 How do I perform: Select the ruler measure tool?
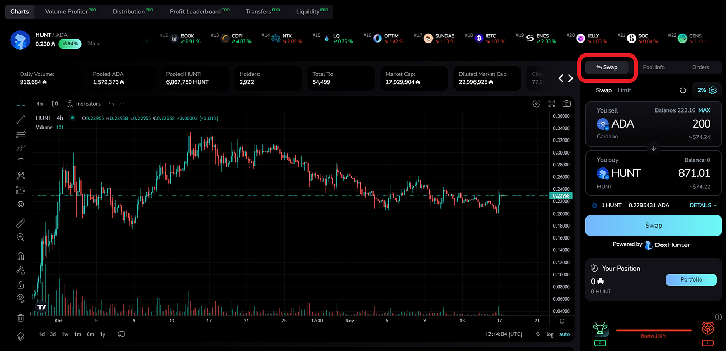pos(21,223)
